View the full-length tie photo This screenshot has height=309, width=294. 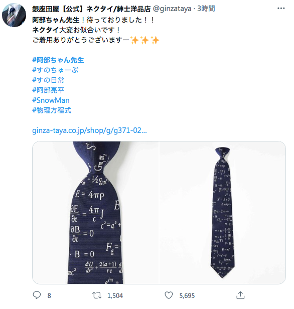click(222, 213)
